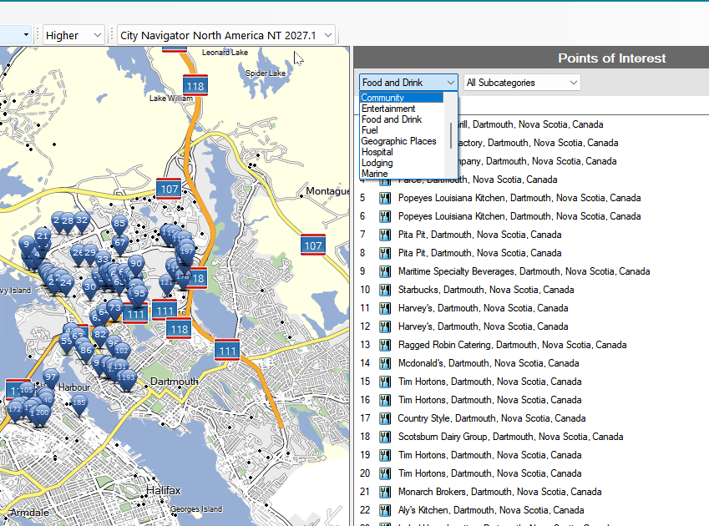709x526 pixels.
Task: Select Fuel in the category list
Action: 402,130
